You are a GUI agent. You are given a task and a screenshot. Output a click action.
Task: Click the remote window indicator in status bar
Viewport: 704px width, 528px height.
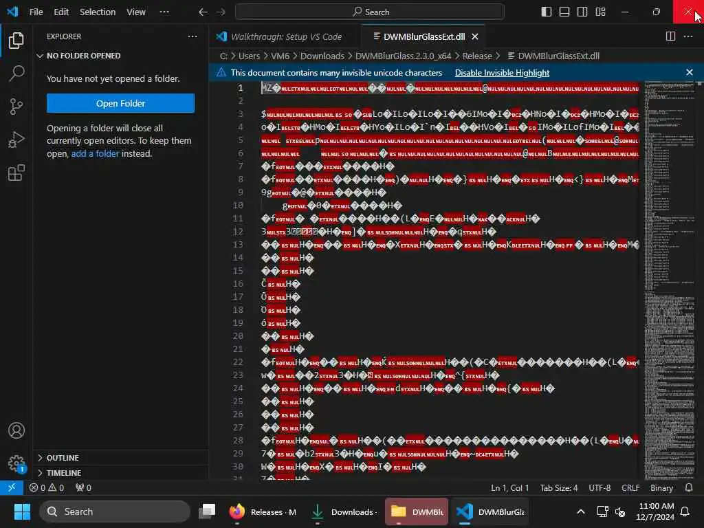[x=12, y=487]
